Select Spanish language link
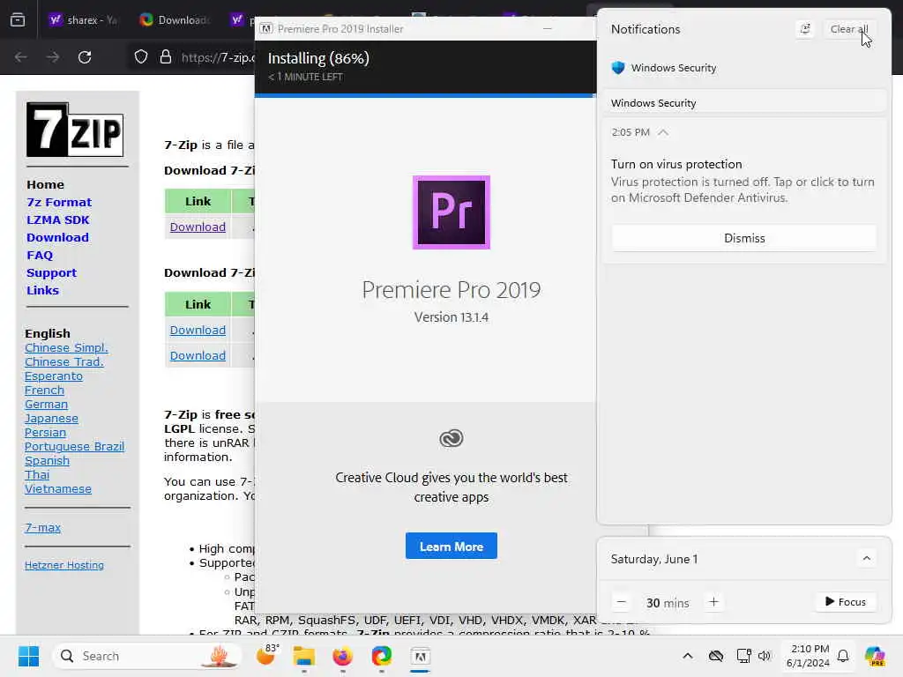The width and height of the screenshot is (903, 677). click(x=47, y=460)
